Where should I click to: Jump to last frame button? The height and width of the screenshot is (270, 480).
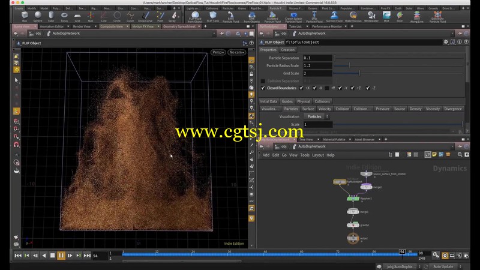click(87, 256)
